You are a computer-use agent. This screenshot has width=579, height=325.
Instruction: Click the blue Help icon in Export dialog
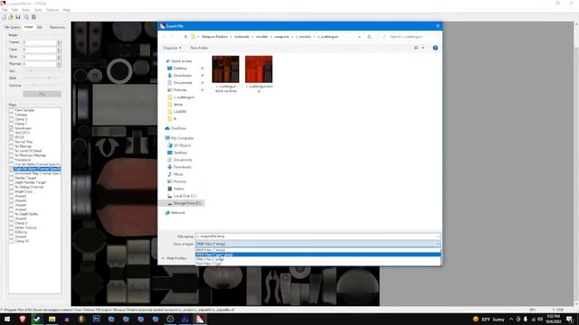(x=435, y=48)
